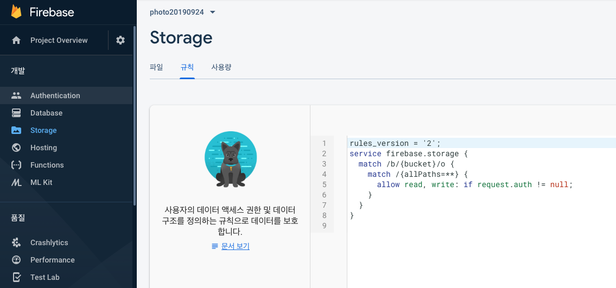Click the Storage folder-image icon
Image resolution: width=616 pixels, height=288 pixels.
[x=16, y=130]
